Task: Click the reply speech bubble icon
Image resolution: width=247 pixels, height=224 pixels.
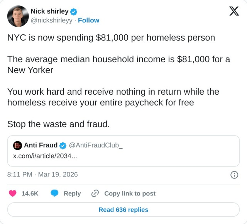Action: pos(55,193)
